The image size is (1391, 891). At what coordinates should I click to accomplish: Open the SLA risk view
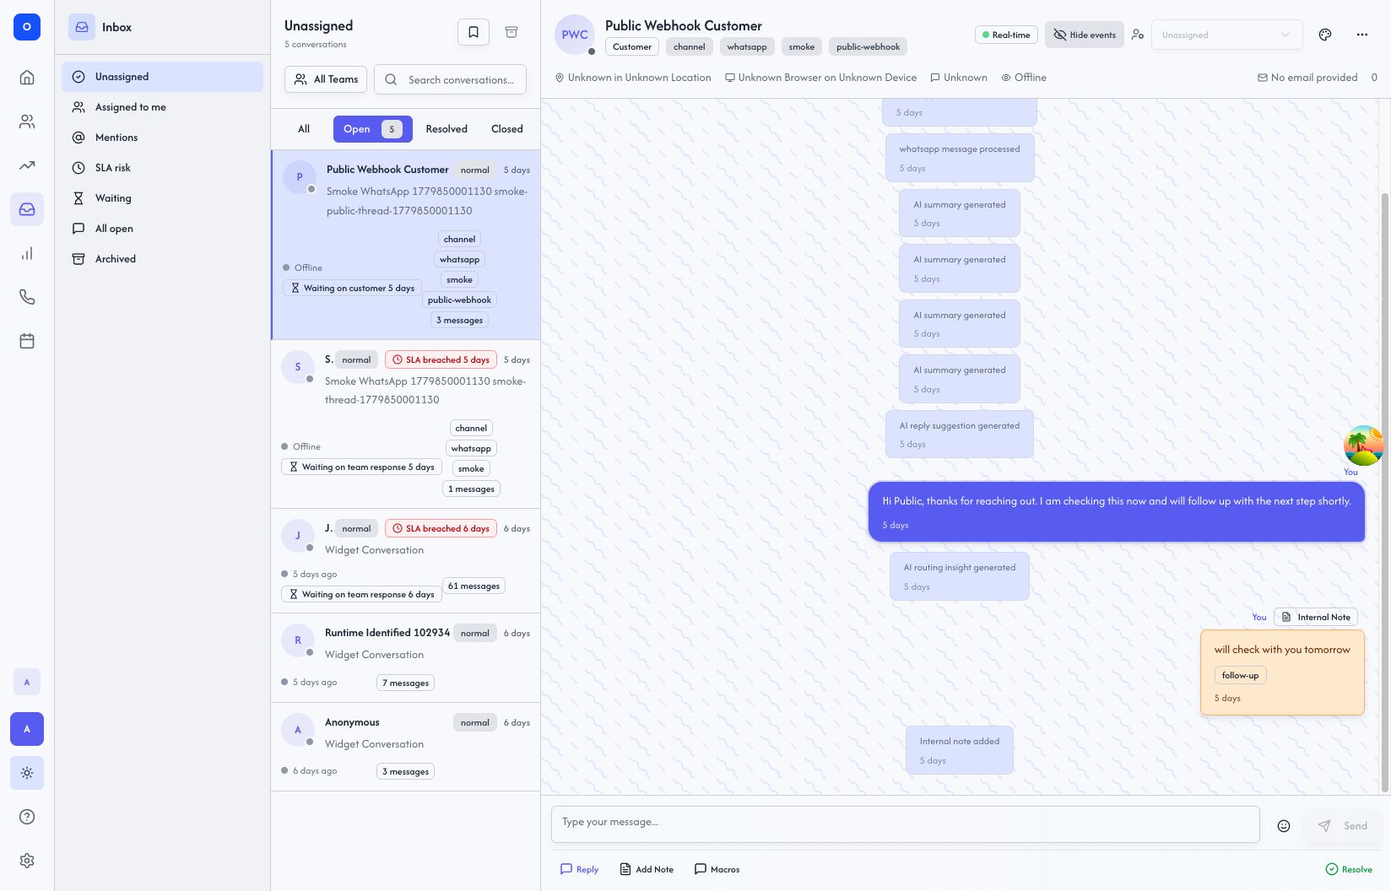(162, 168)
